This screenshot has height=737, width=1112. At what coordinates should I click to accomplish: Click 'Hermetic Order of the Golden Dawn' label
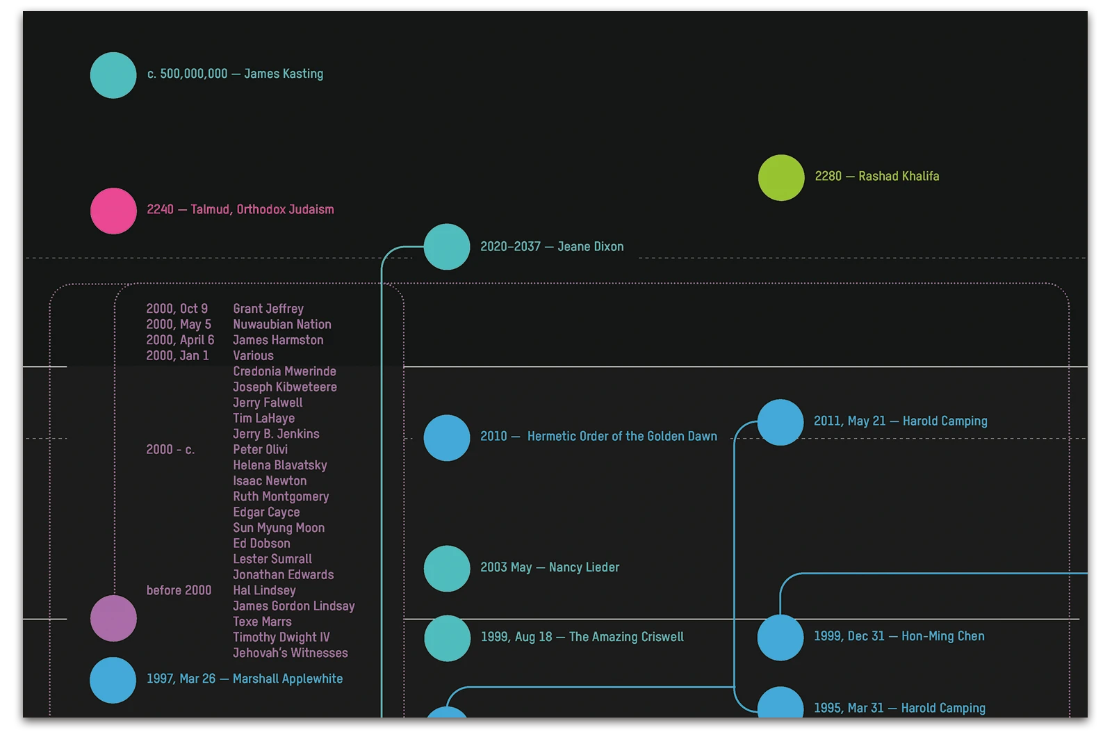pyautogui.click(x=622, y=437)
